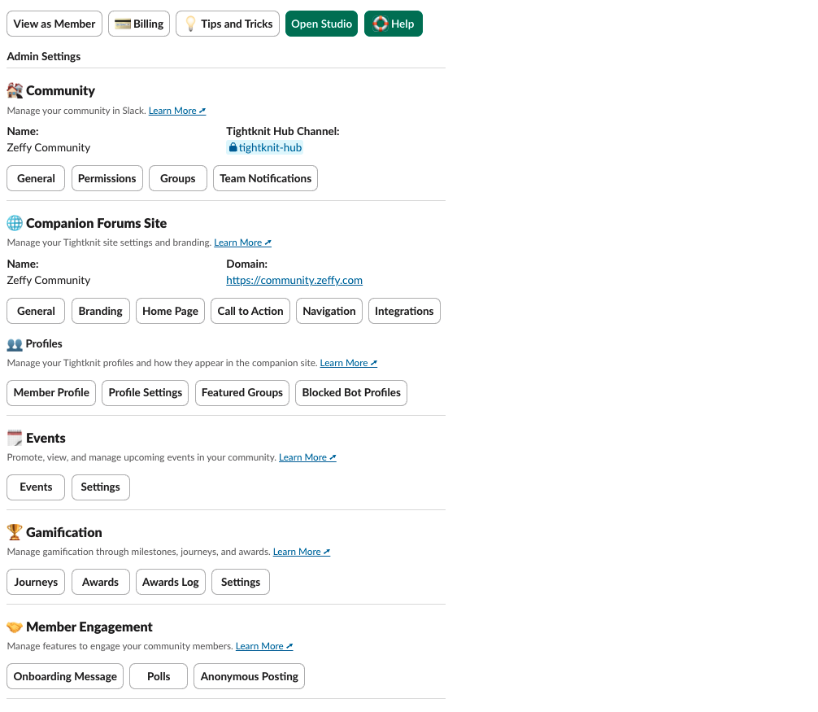Click the Profiles silhouettes icon
818x712 pixels.
coord(15,343)
